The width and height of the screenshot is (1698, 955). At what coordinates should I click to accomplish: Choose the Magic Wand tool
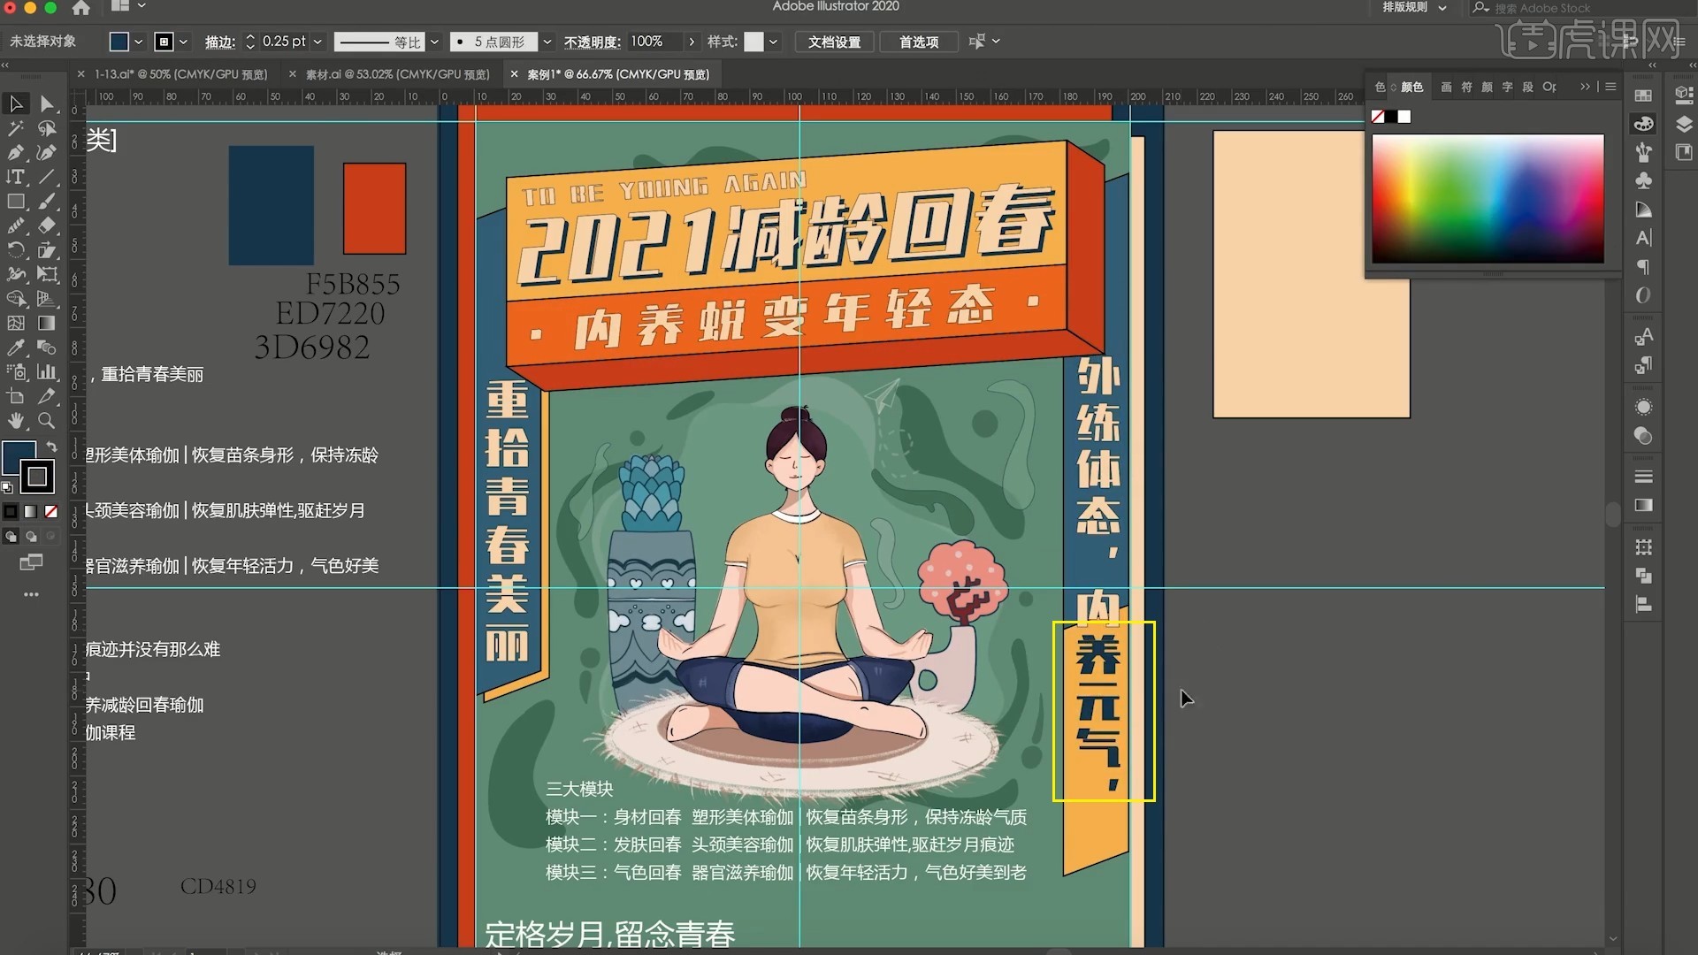[x=16, y=128]
